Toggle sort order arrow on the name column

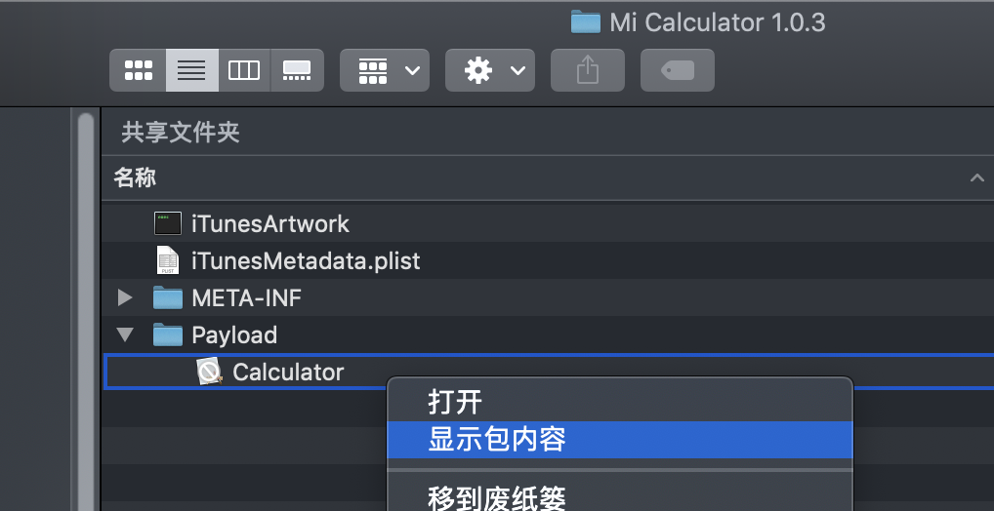(975, 177)
